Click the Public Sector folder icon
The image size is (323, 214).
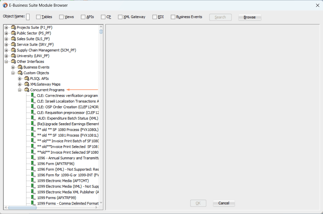tap(13, 33)
